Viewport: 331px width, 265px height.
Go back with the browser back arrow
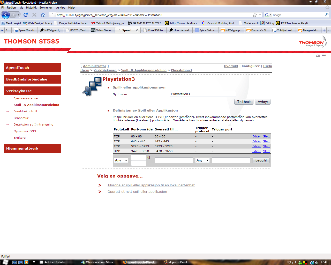coord(5,15)
